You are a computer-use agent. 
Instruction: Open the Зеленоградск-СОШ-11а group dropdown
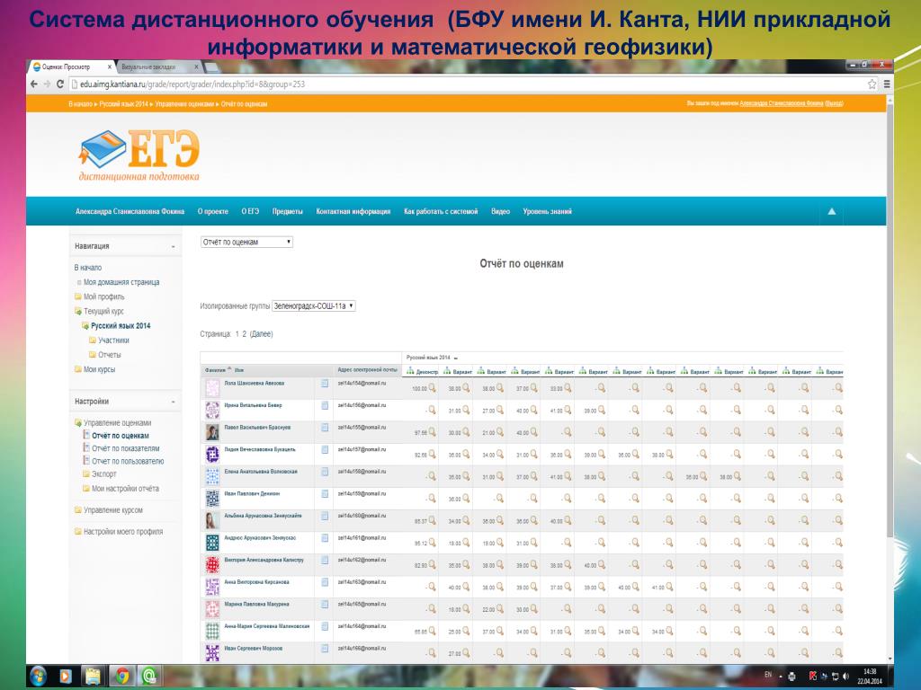(314, 305)
